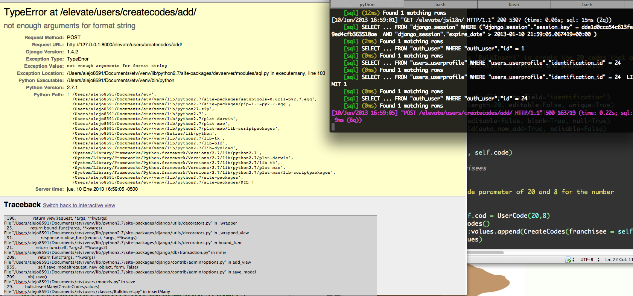This screenshot has width=633, height=296.
Task: Click the terminal cursor block at the prompt
Action: (x=333, y=127)
